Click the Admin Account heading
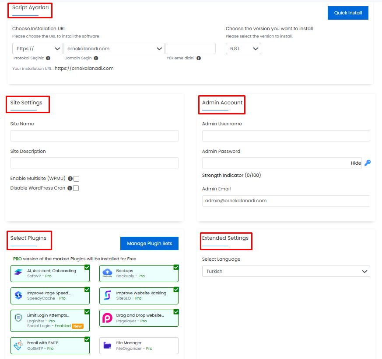382x359 pixels. (x=222, y=103)
